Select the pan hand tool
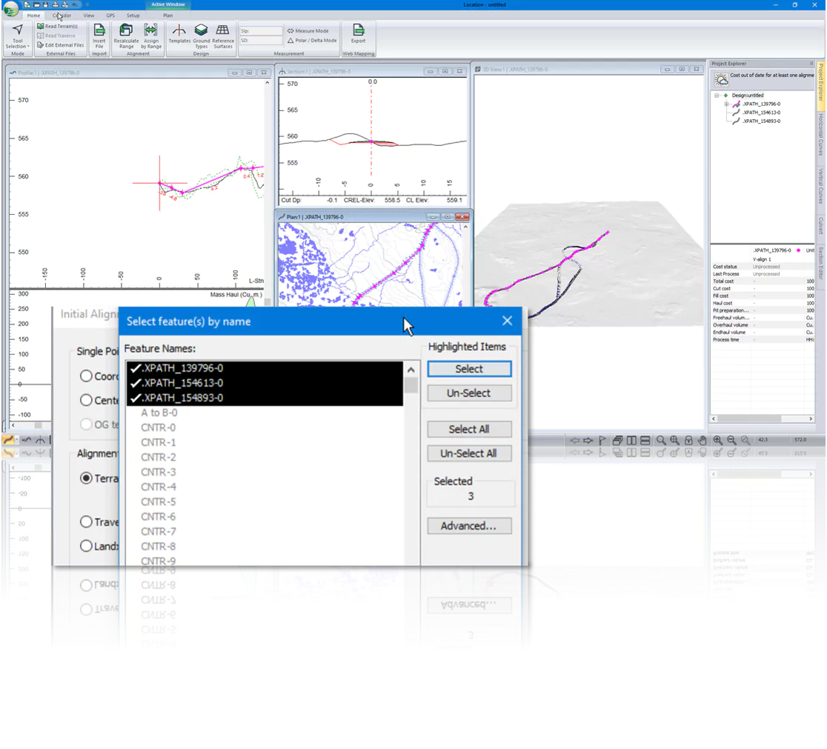Viewport: 827px width, 749px height. 702,440
